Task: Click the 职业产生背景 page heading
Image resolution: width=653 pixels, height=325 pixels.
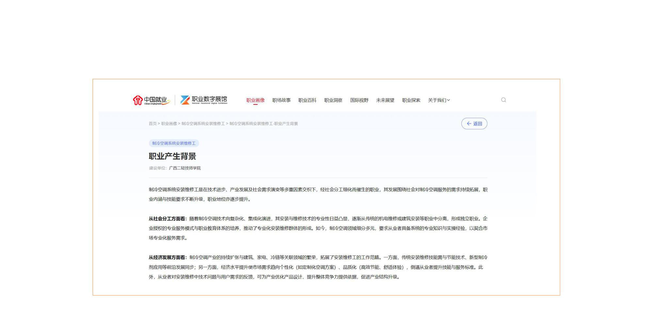Action: click(172, 156)
